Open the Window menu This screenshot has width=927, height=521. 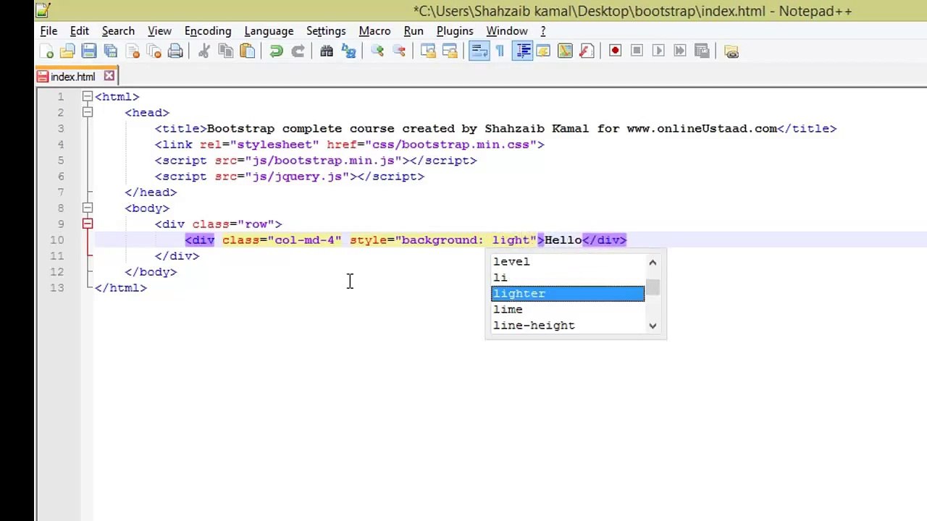click(507, 31)
